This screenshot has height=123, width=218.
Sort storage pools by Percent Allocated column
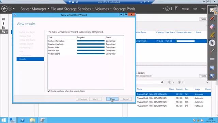[x=184, y=32]
